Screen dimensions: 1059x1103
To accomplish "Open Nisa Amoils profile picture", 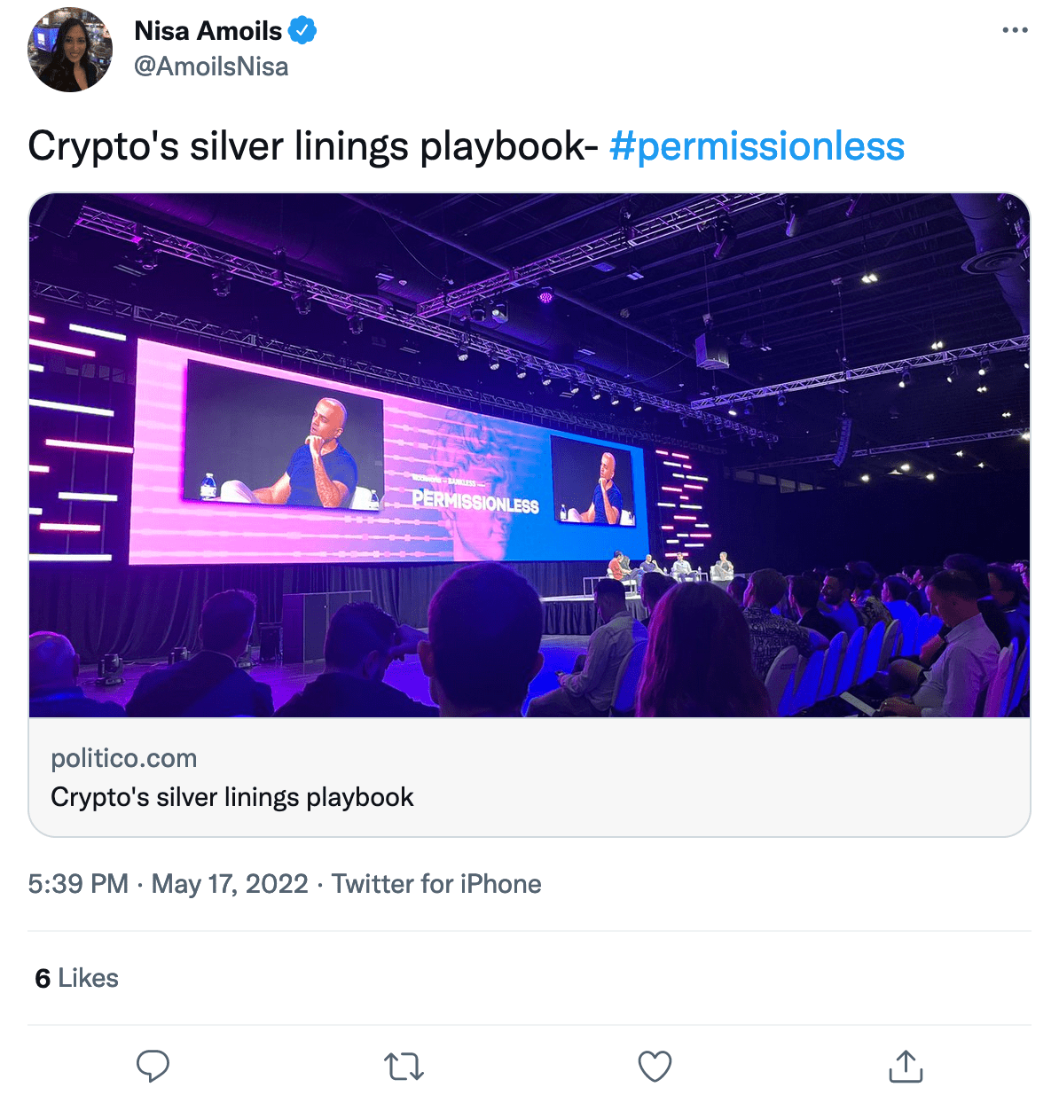I will [x=70, y=50].
